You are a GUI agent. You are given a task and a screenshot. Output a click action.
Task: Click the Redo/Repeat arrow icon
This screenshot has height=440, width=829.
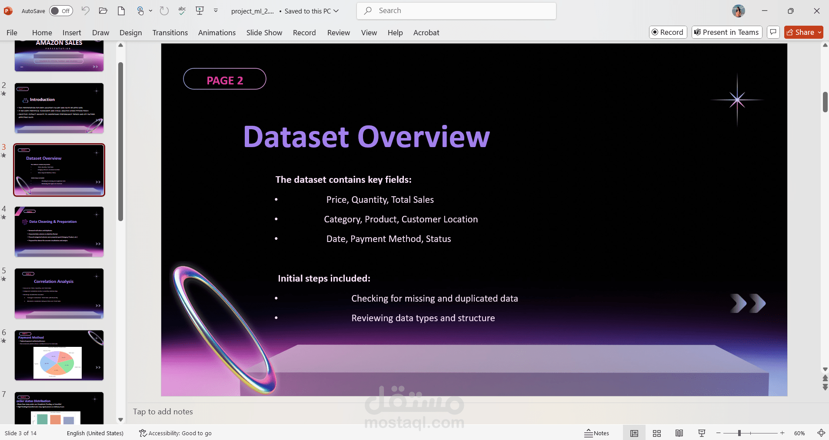[164, 11]
